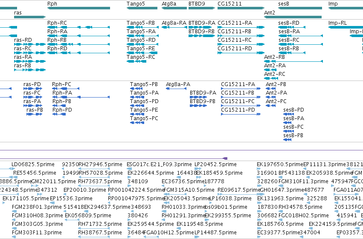Click transcript ras-RB
Image resolution: width=363 pixels, height=239 pixels.
[30, 70]
